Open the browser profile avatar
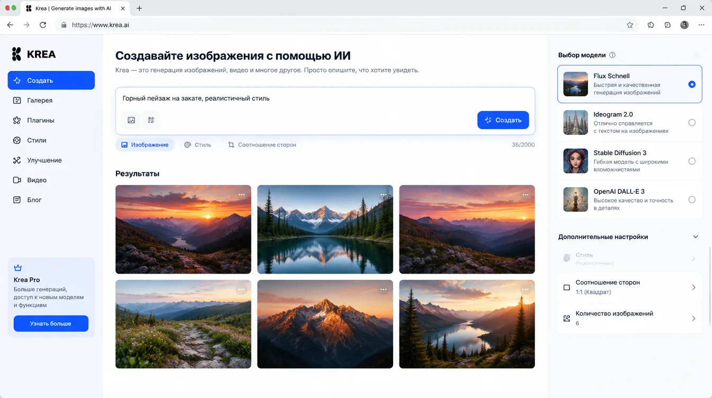712x398 pixels. tap(684, 25)
